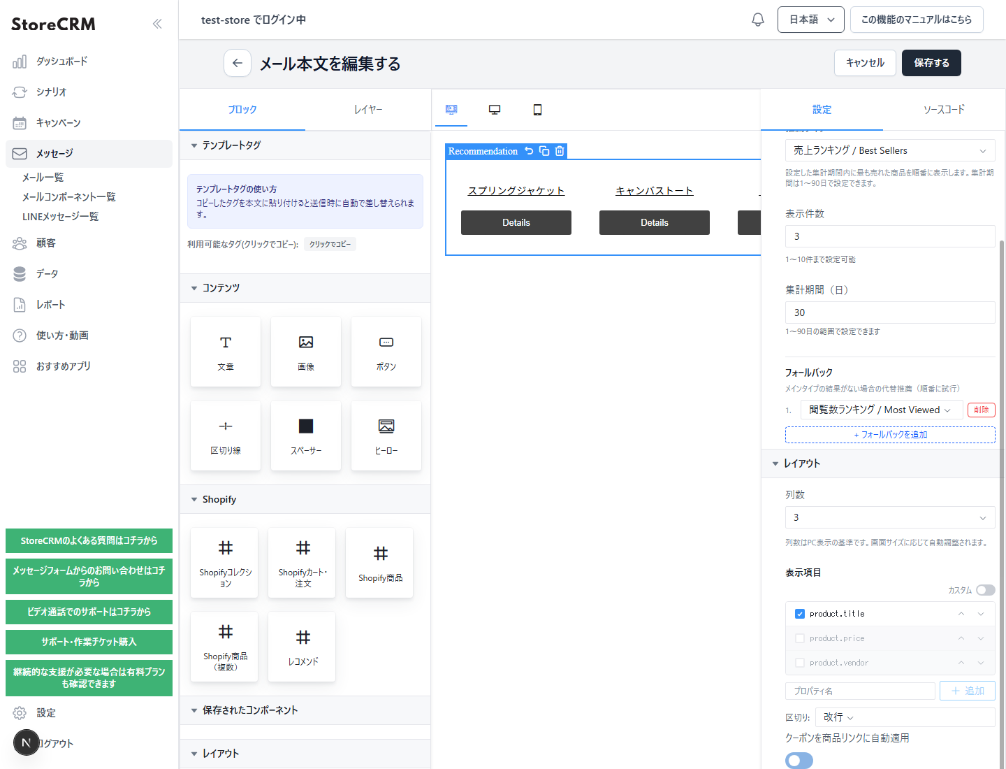Remove fallback with 削除 button
The width and height of the screenshot is (1006, 769).
(982, 410)
